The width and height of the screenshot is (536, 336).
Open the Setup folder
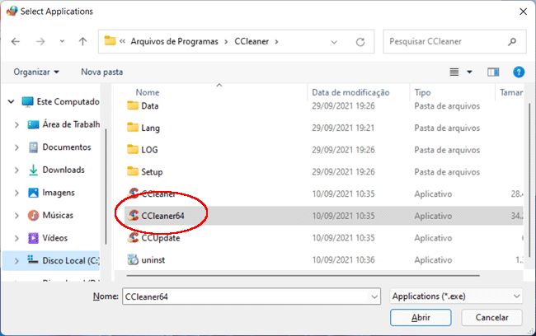(152, 171)
